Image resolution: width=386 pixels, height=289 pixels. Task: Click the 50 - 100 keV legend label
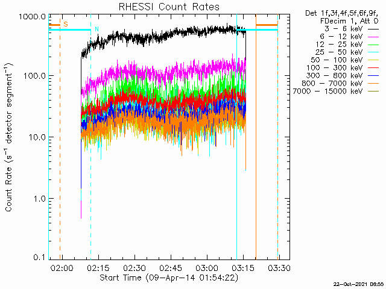click(x=337, y=60)
